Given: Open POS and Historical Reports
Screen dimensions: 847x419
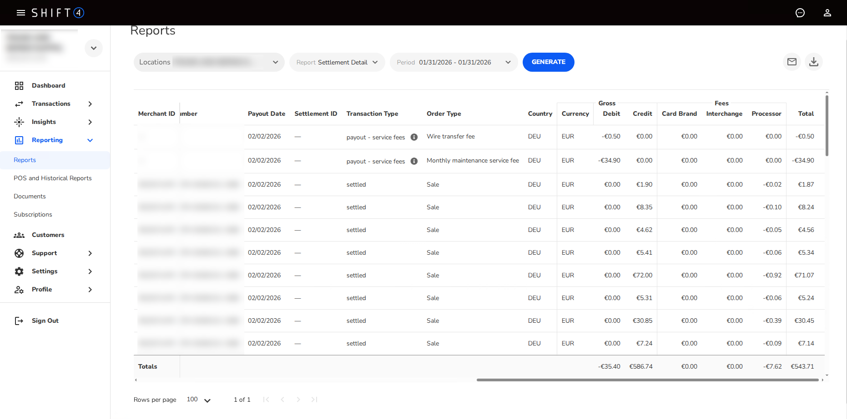Looking at the screenshot, I should pos(53,178).
